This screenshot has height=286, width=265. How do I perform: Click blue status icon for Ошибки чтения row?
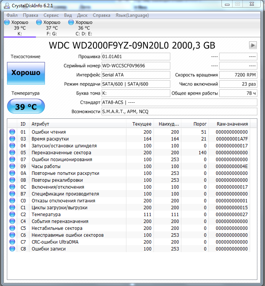click(x=12, y=132)
